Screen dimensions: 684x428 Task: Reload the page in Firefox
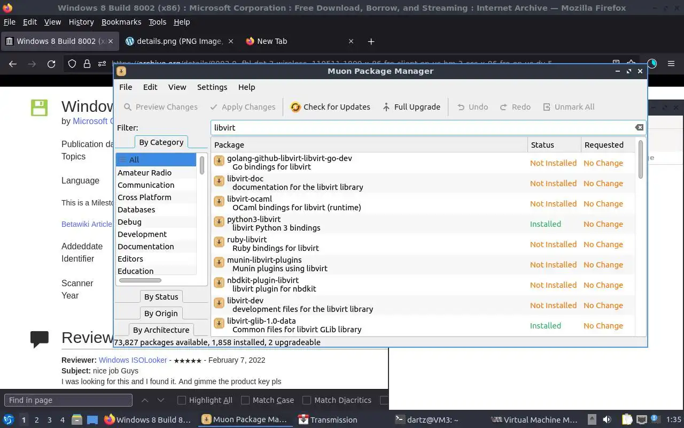(51, 64)
